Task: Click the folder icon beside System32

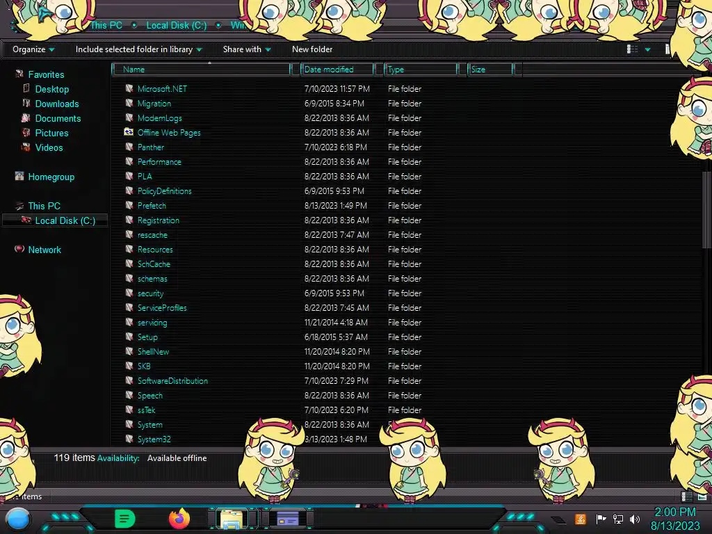Action: pos(129,439)
